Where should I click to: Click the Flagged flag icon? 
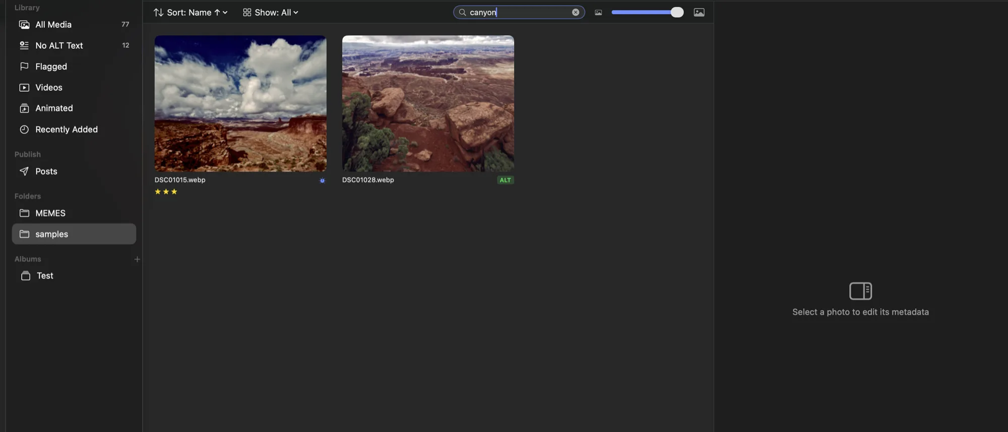coord(24,67)
